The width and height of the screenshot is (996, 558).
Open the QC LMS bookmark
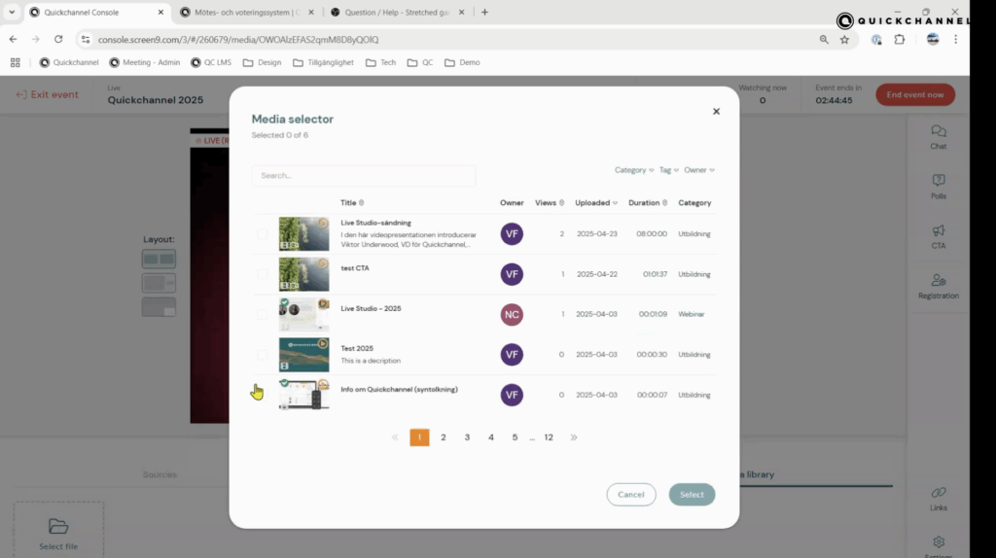point(211,62)
